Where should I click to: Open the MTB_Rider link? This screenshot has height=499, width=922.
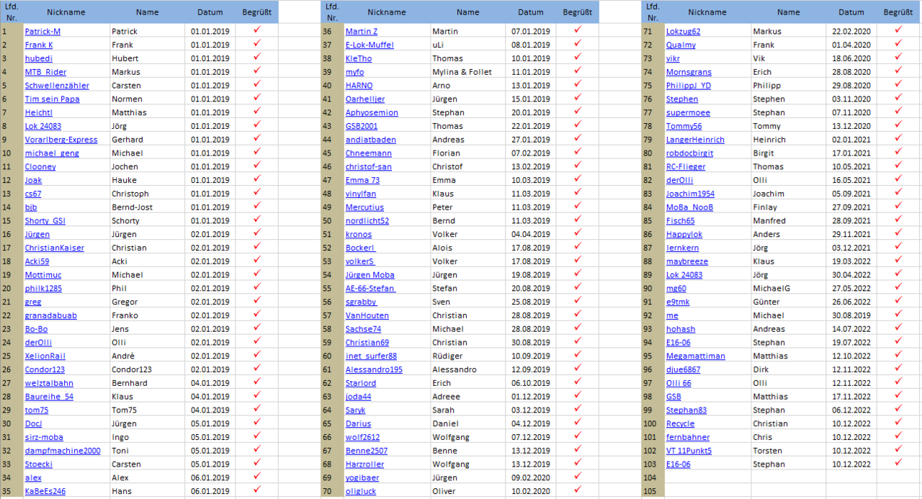click(45, 72)
